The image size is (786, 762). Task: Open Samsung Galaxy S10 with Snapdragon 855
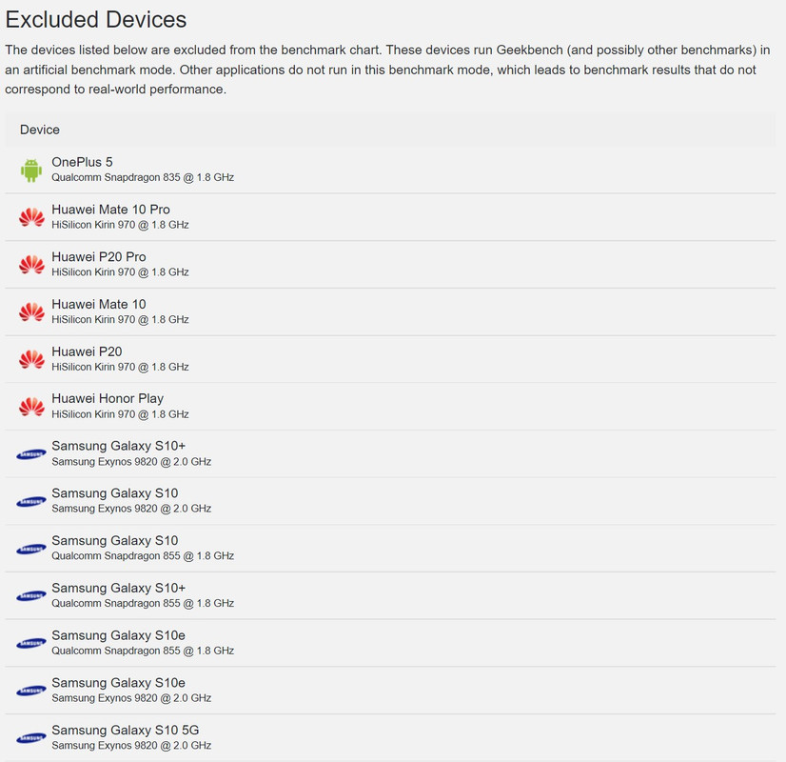click(x=115, y=541)
